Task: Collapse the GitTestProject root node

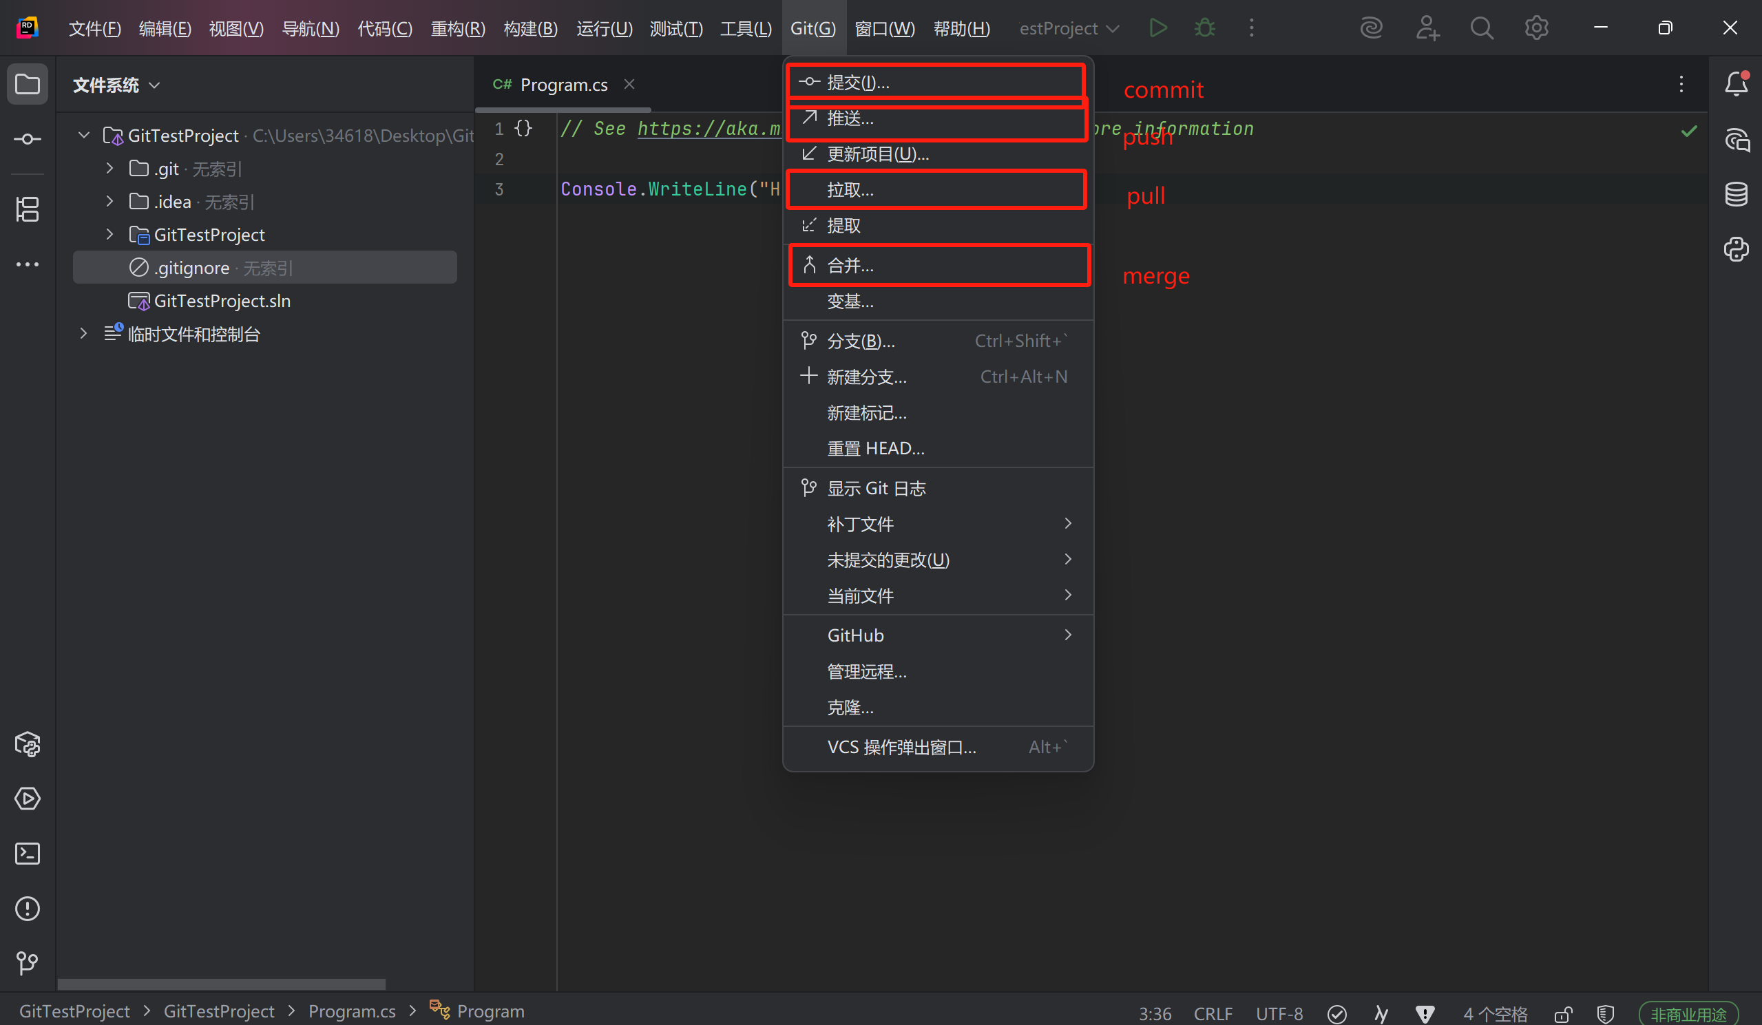Action: coord(84,135)
